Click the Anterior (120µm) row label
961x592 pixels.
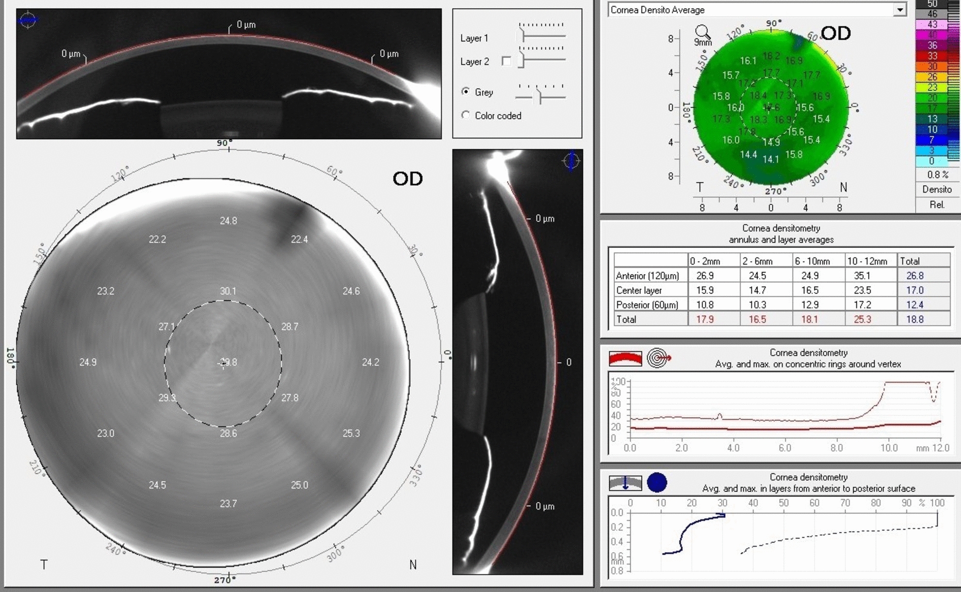[647, 276]
